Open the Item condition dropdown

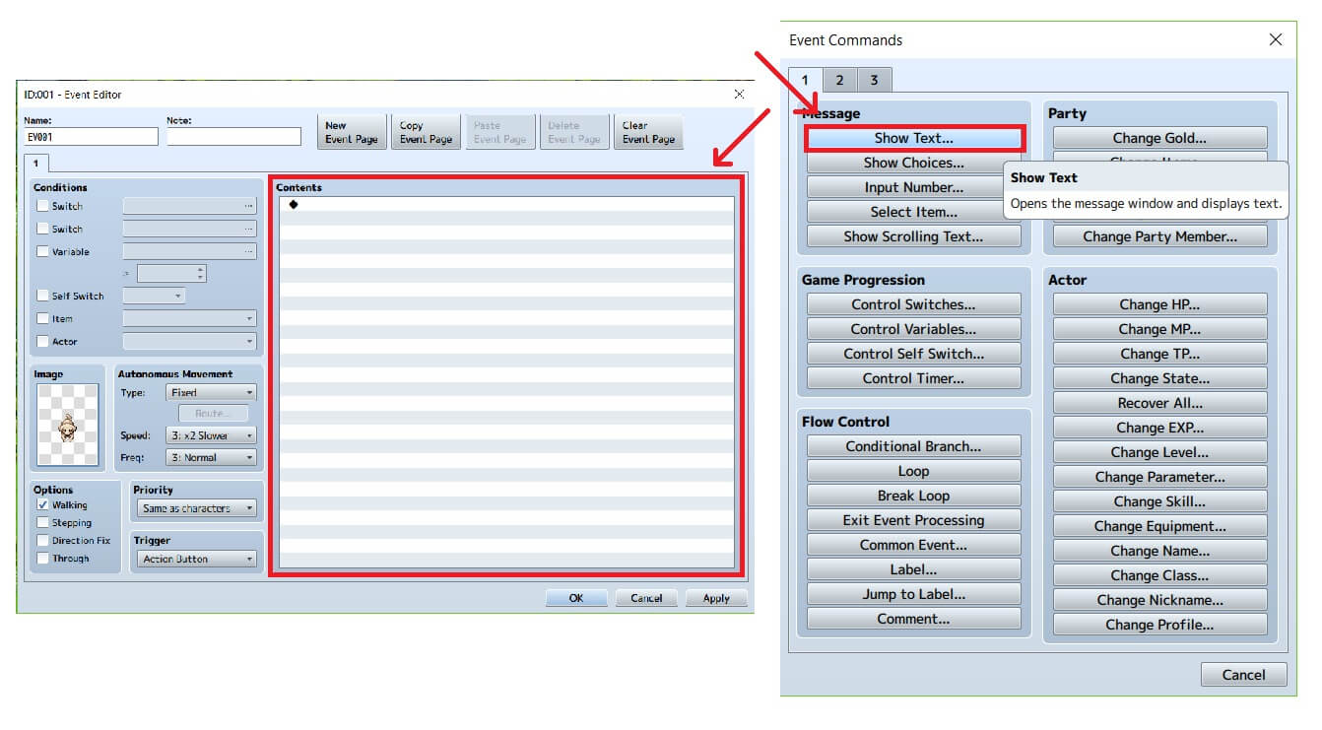point(189,318)
